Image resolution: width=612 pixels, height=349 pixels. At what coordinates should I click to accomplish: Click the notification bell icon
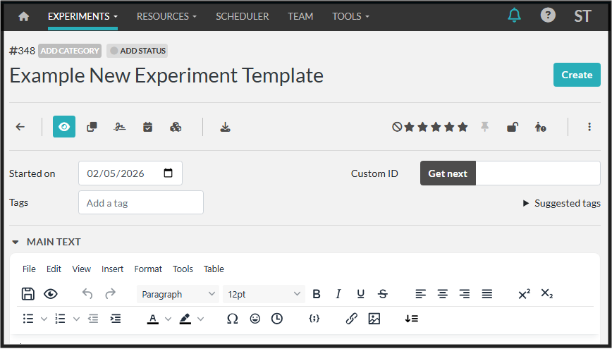click(x=514, y=16)
